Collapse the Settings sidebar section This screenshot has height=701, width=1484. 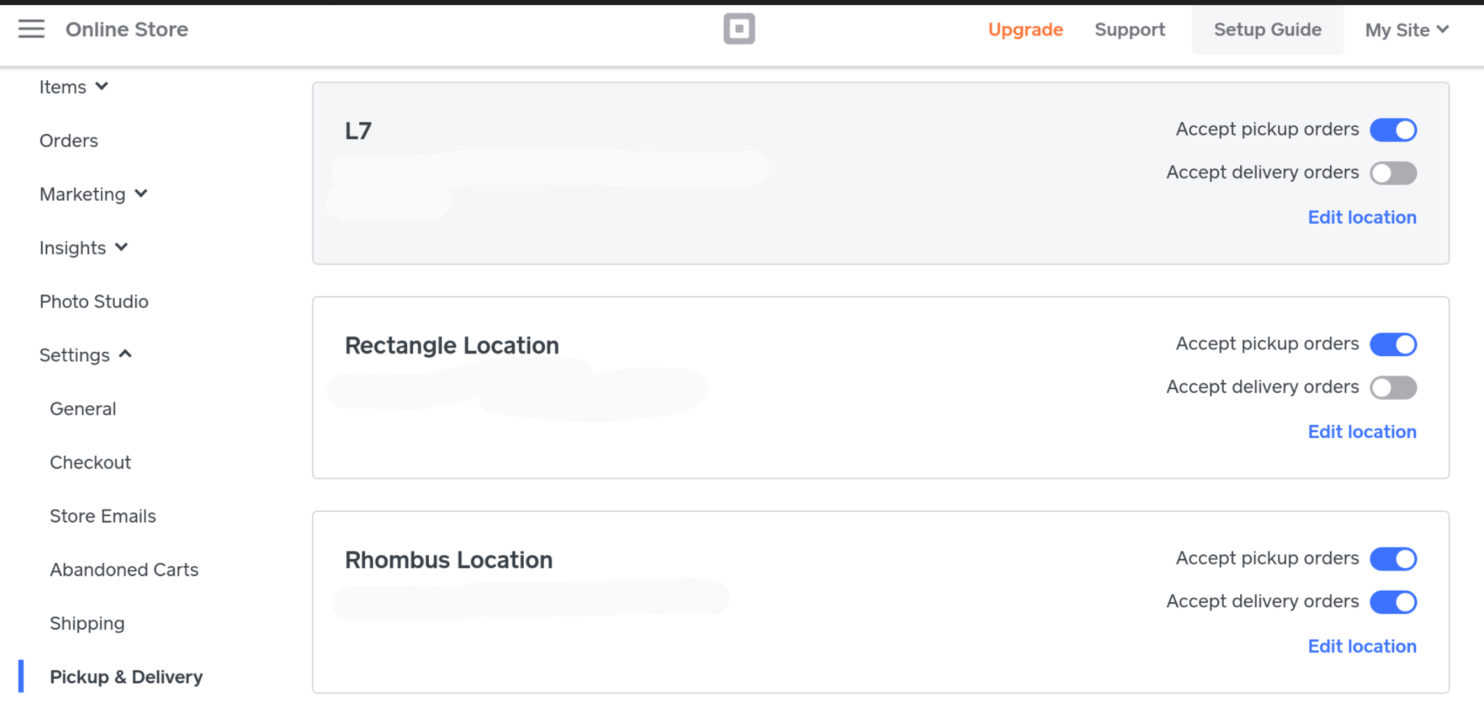(85, 355)
